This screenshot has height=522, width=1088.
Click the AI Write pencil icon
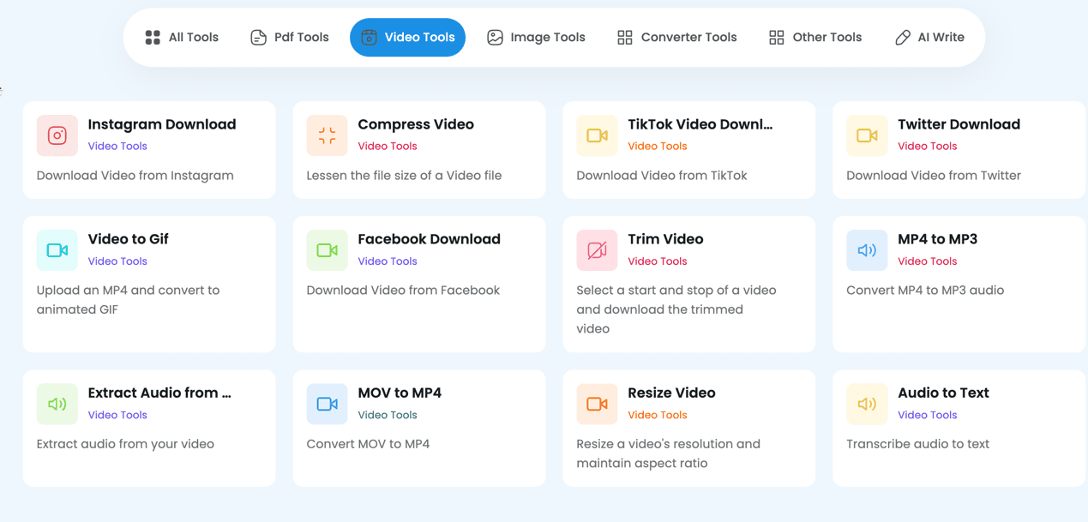coord(902,37)
